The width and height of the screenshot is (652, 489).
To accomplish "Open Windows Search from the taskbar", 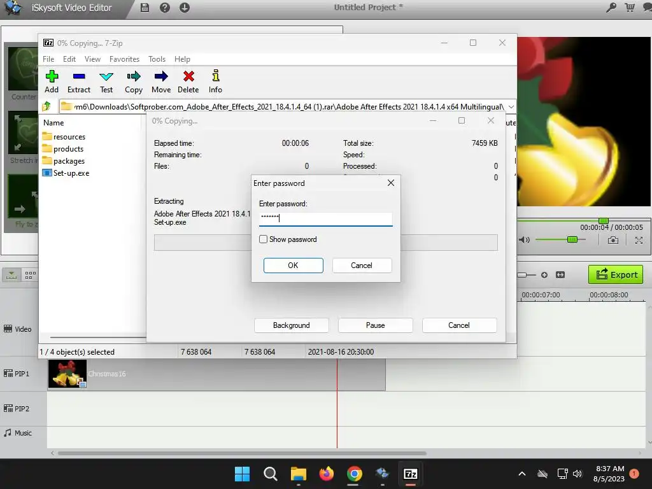I will coord(270,474).
